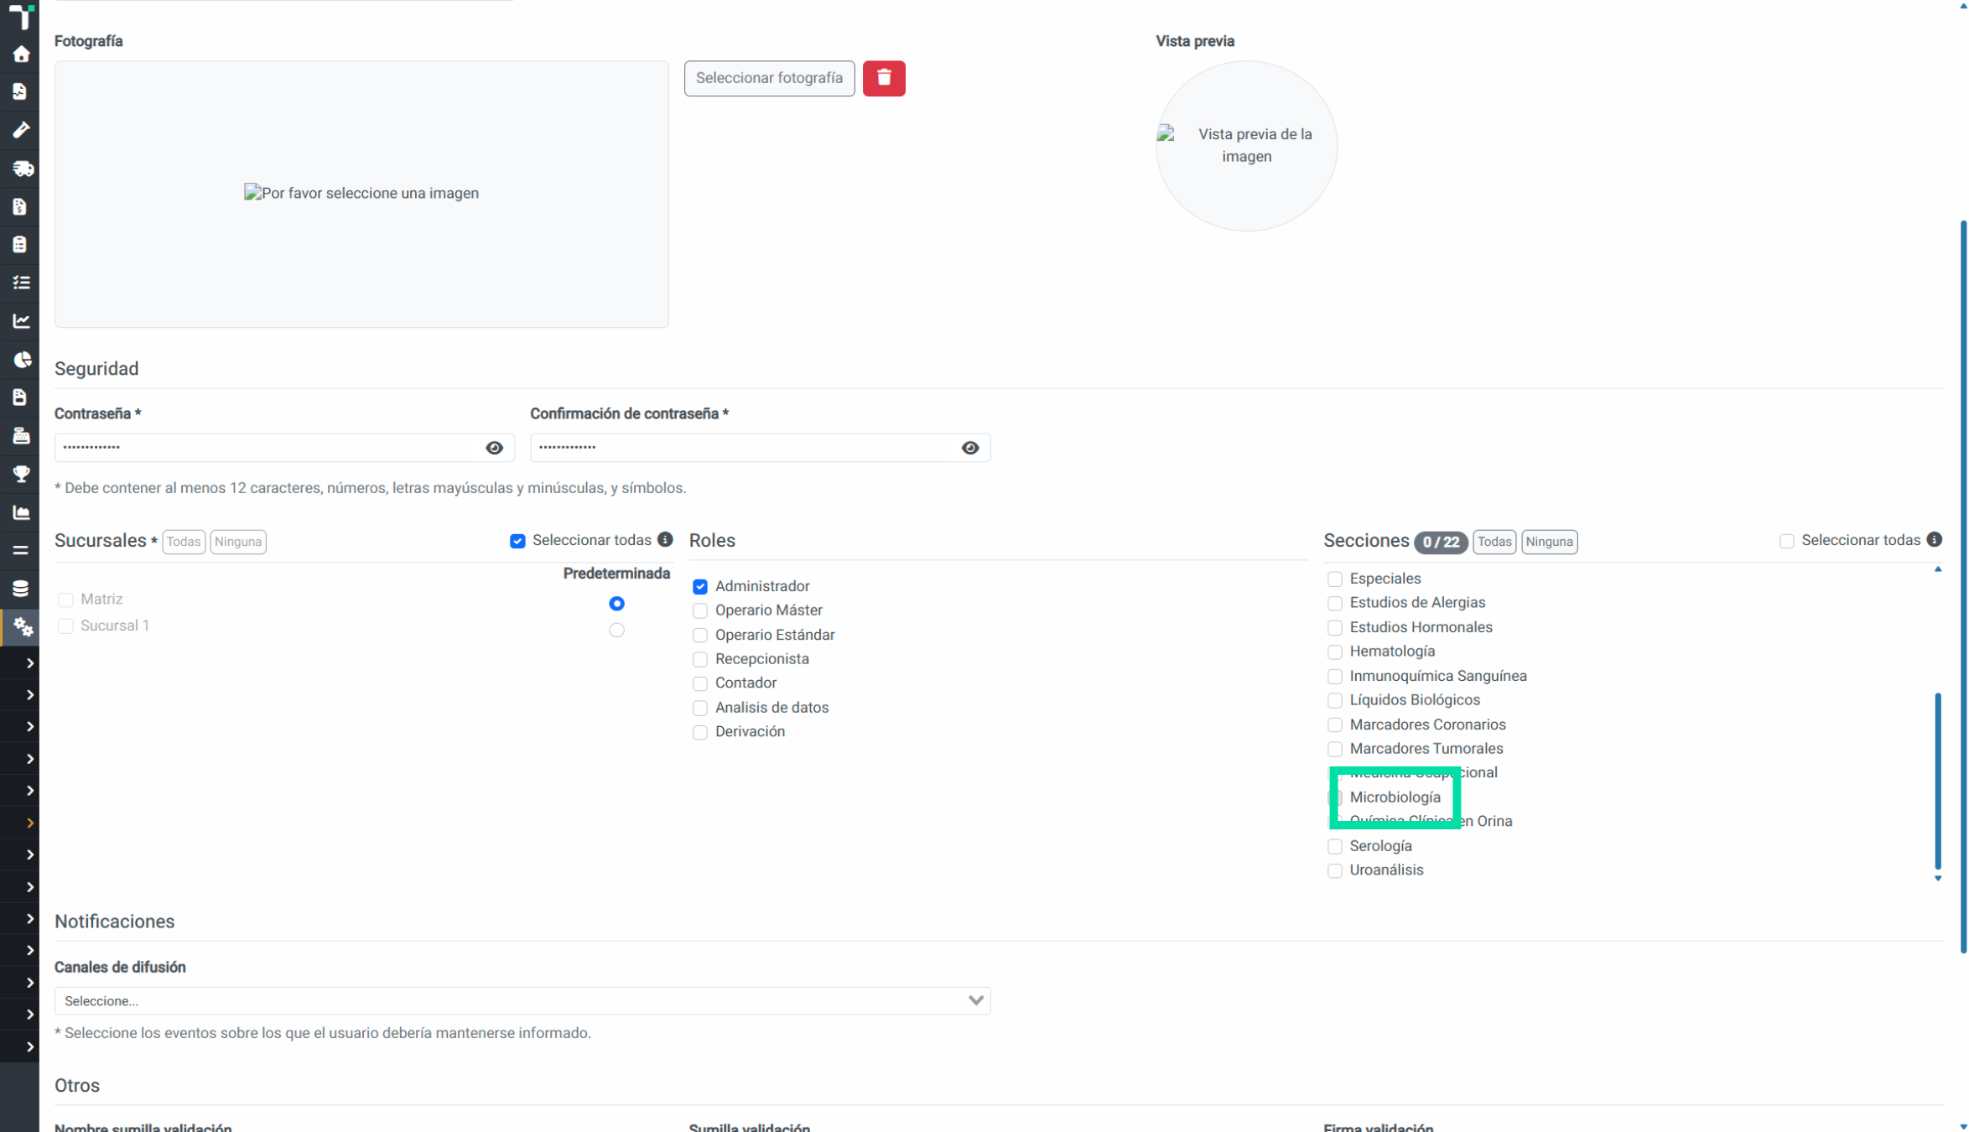Click Todas button next to Sucursales

(x=184, y=542)
